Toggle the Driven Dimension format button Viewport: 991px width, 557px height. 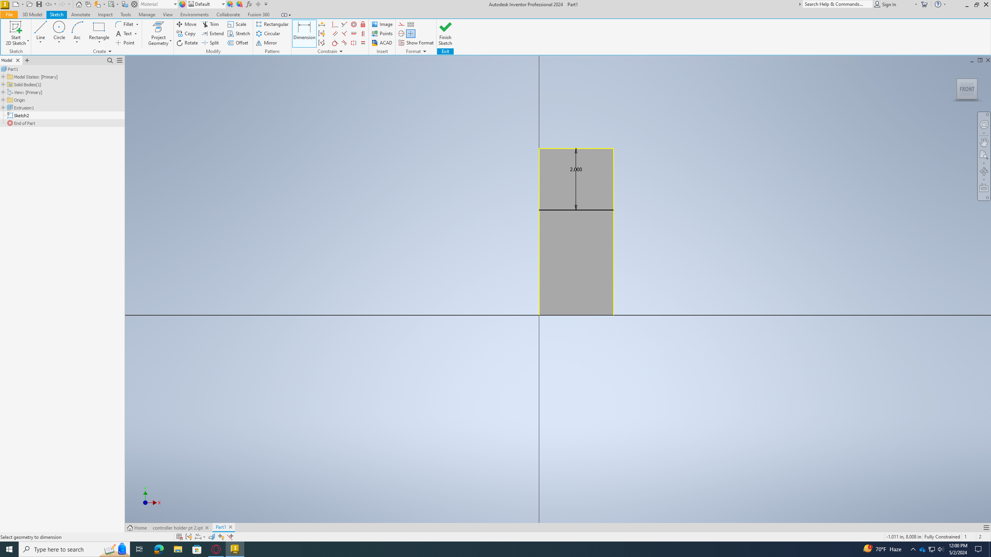click(411, 24)
